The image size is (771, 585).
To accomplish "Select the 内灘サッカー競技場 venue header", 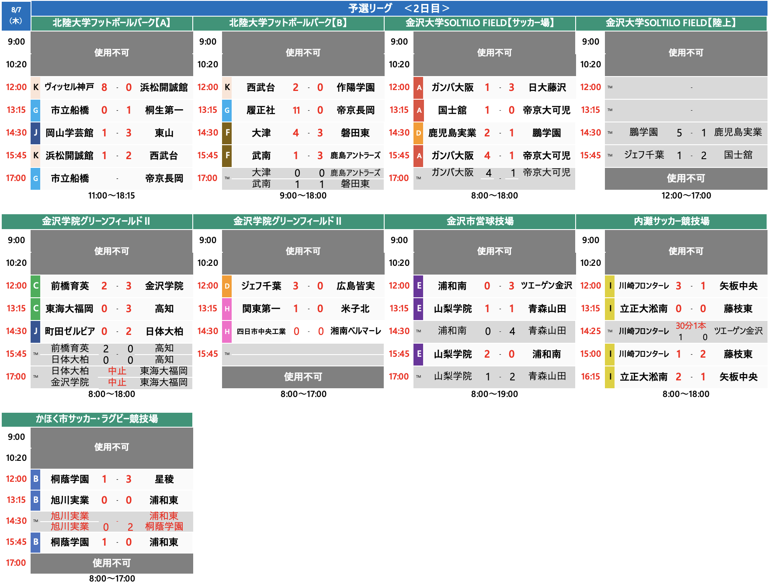I will 671,221.
